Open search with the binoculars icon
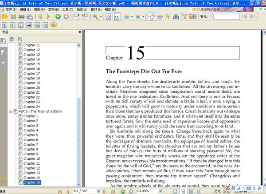The image size is (266, 194). [x=176, y=17]
